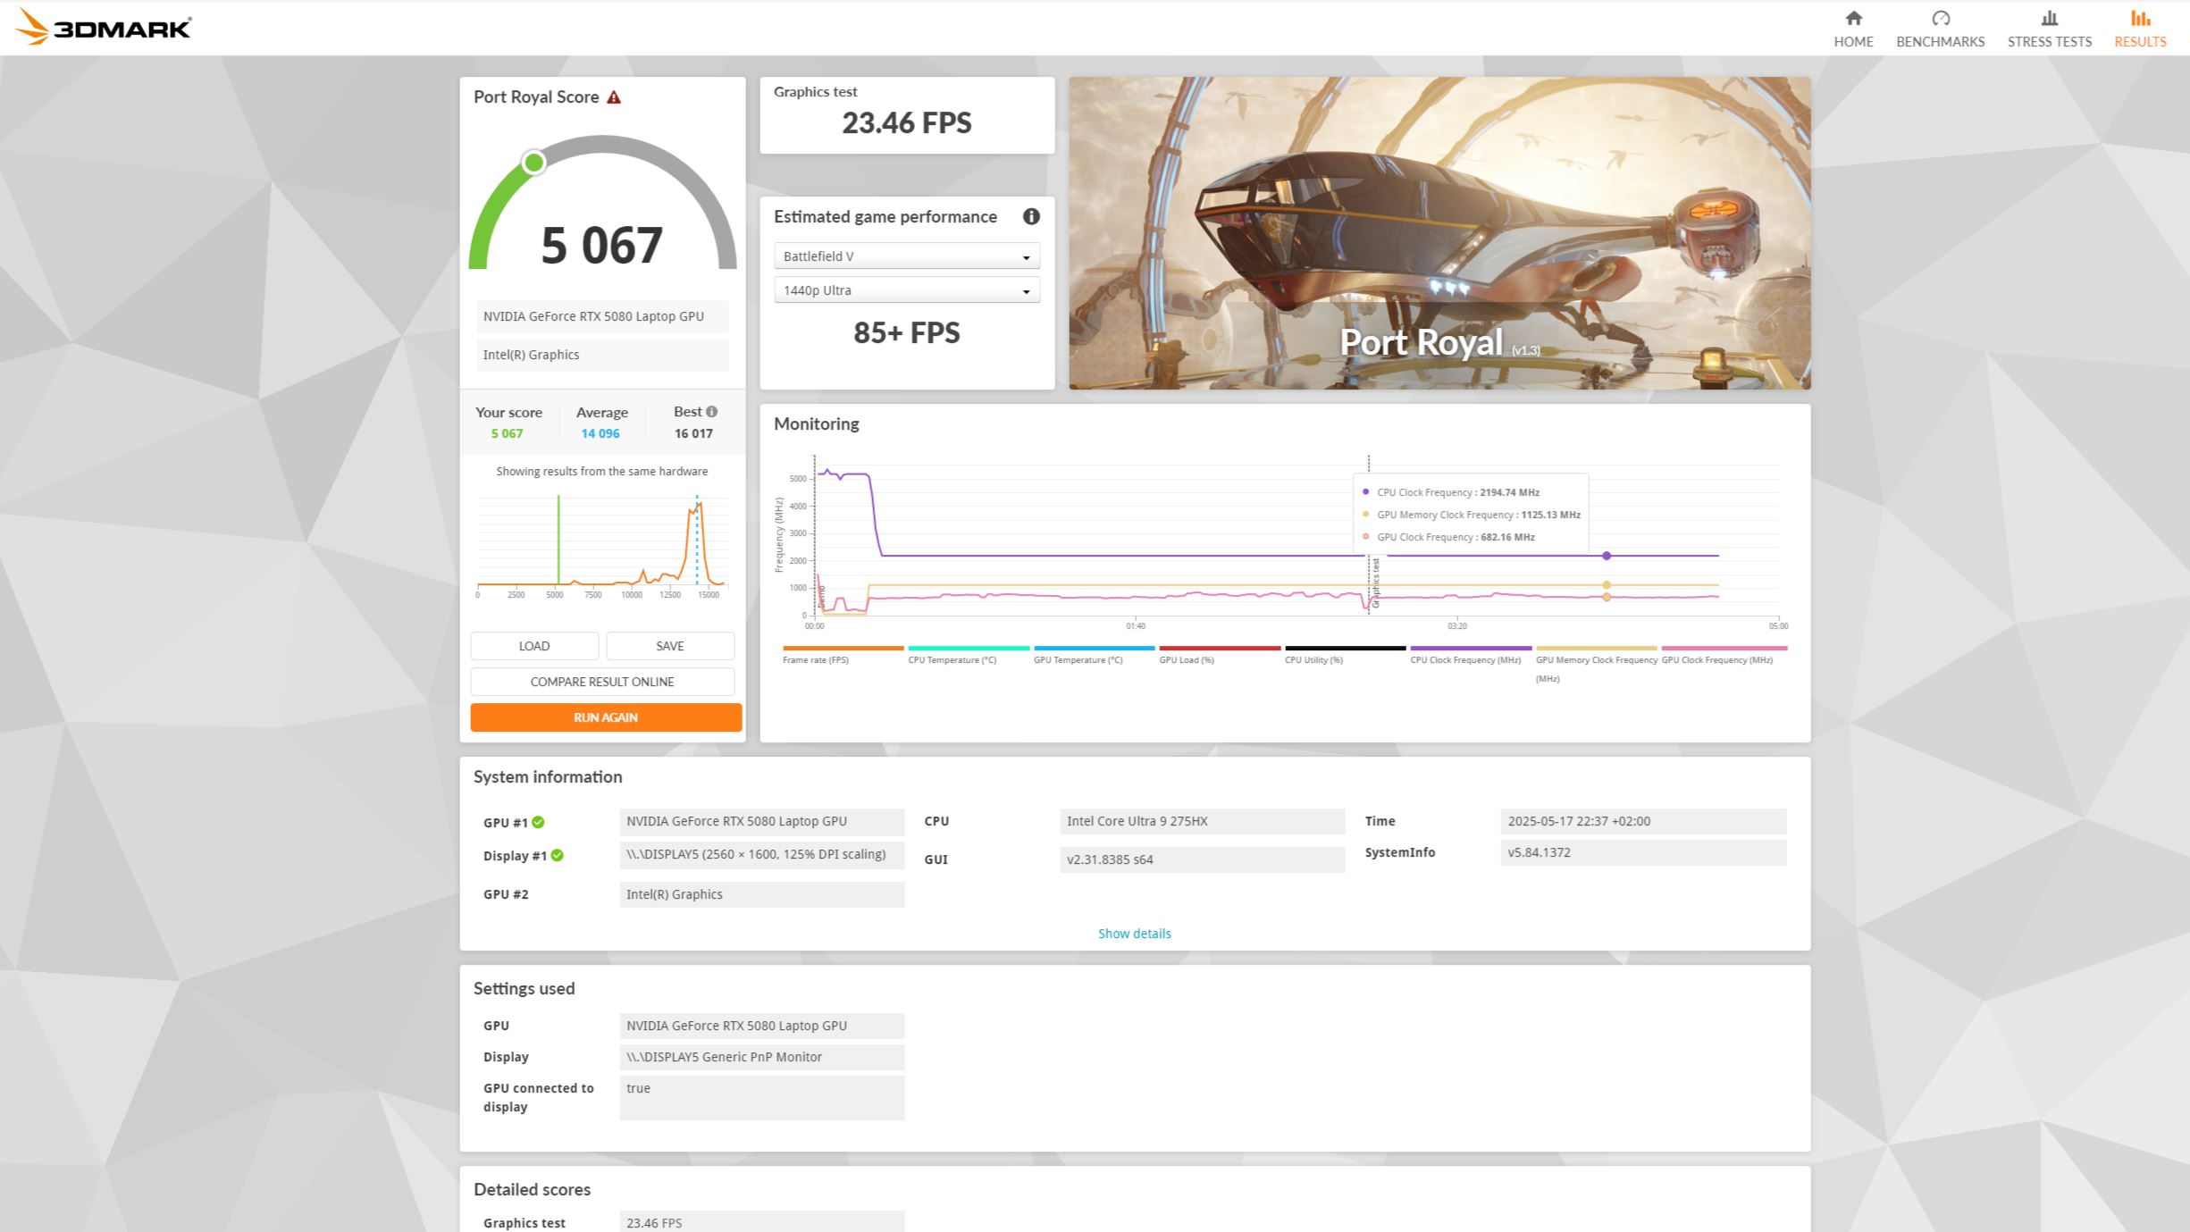Open the Benchmarks tab
This screenshot has height=1232, width=2190.
click(1940, 29)
